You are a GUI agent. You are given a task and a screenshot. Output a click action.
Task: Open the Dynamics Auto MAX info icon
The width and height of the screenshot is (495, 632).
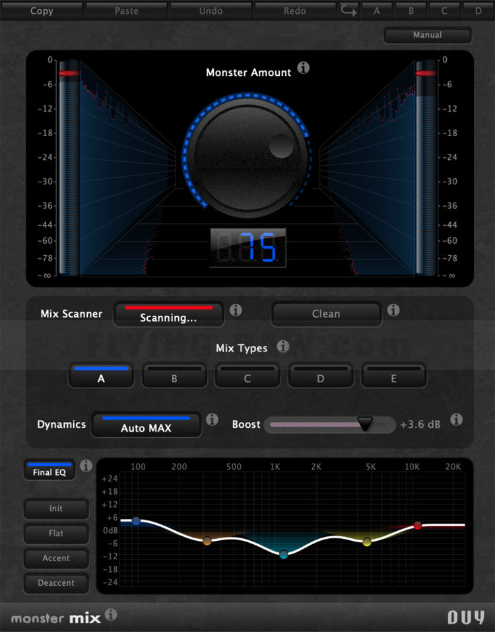pos(213,419)
